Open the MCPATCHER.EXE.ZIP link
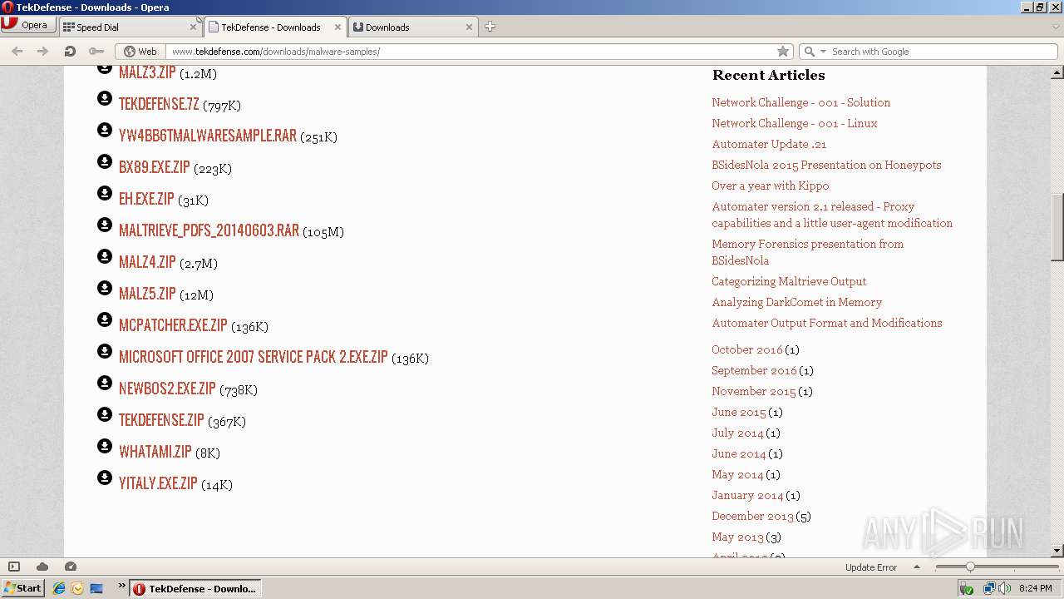The image size is (1064, 599). pos(173,325)
